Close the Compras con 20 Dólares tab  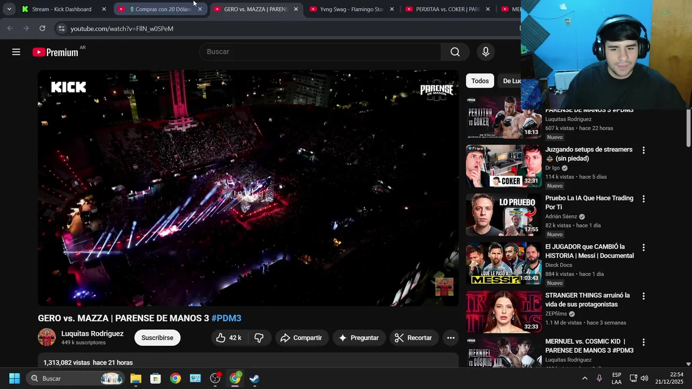(199, 9)
